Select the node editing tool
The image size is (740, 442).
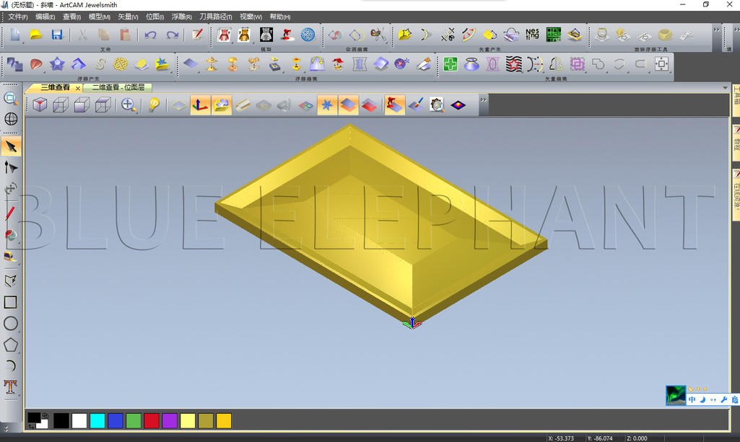pyautogui.click(x=11, y=168)
